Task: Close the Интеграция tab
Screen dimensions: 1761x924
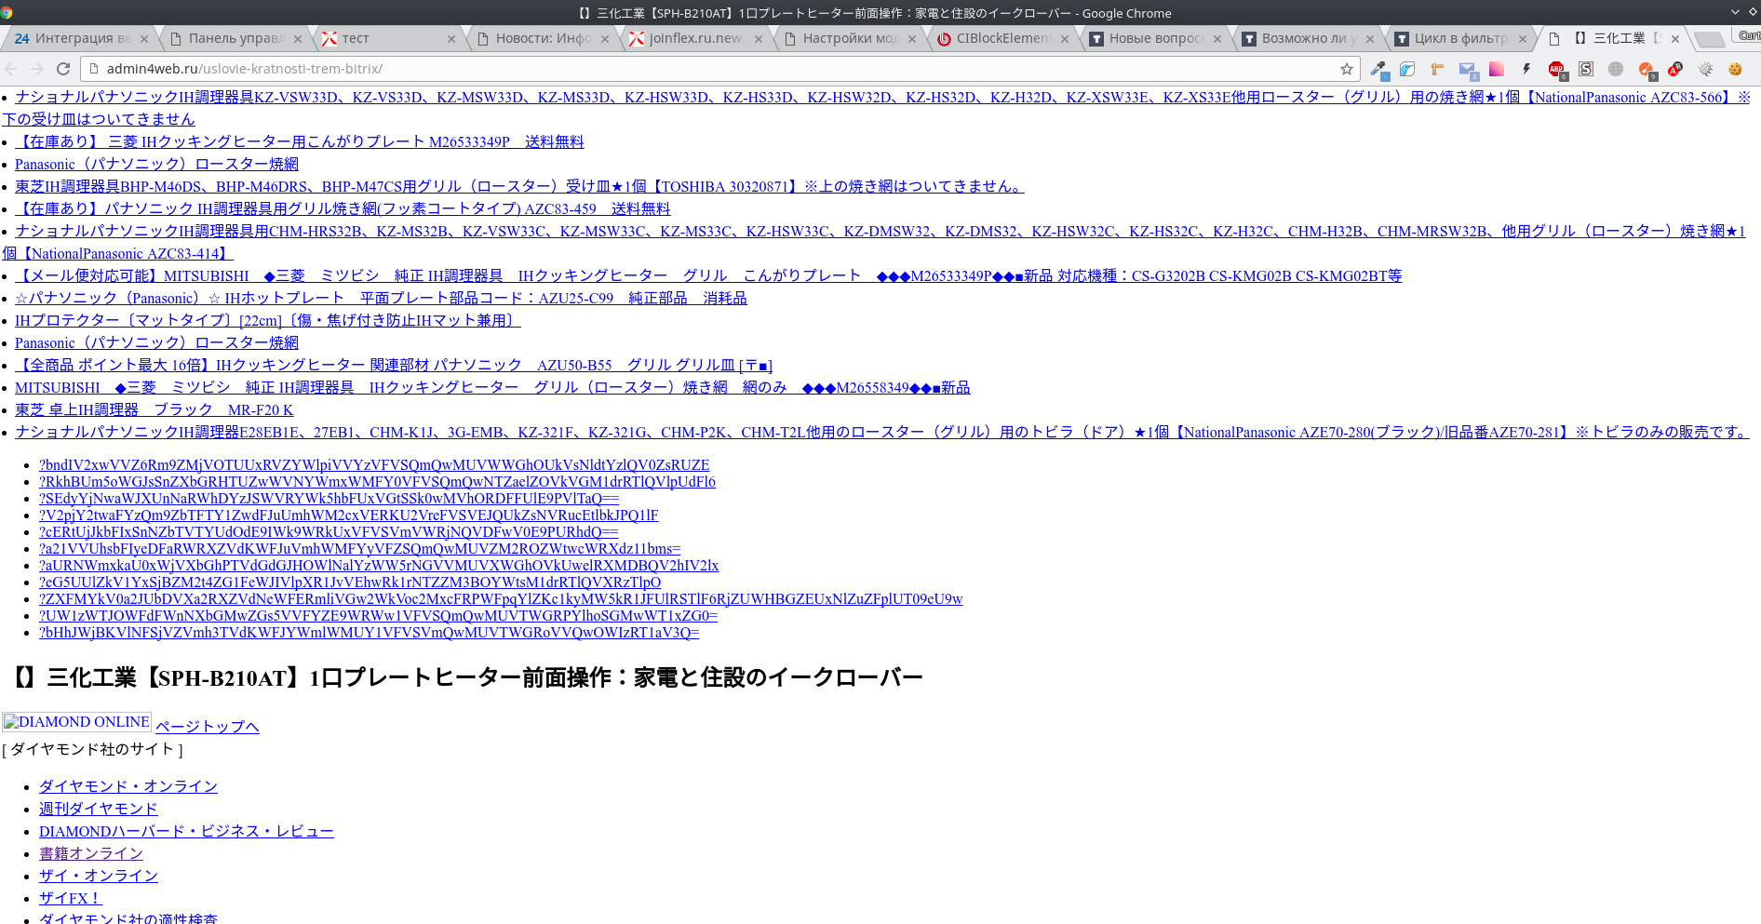Action: pos(144,39)
